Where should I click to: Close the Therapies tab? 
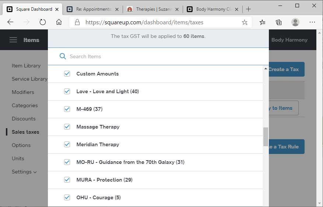(x=177, y=9)
